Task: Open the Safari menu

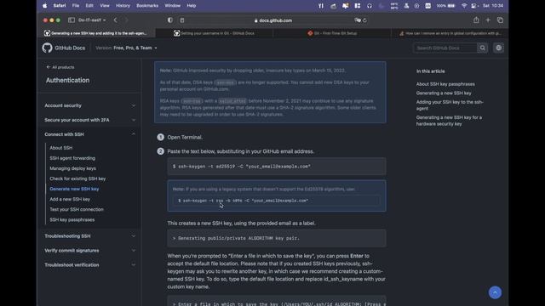Action: [60, 6]
